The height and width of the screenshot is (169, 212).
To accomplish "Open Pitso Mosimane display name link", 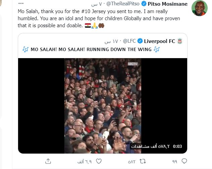I will click(x=167, y=4).
